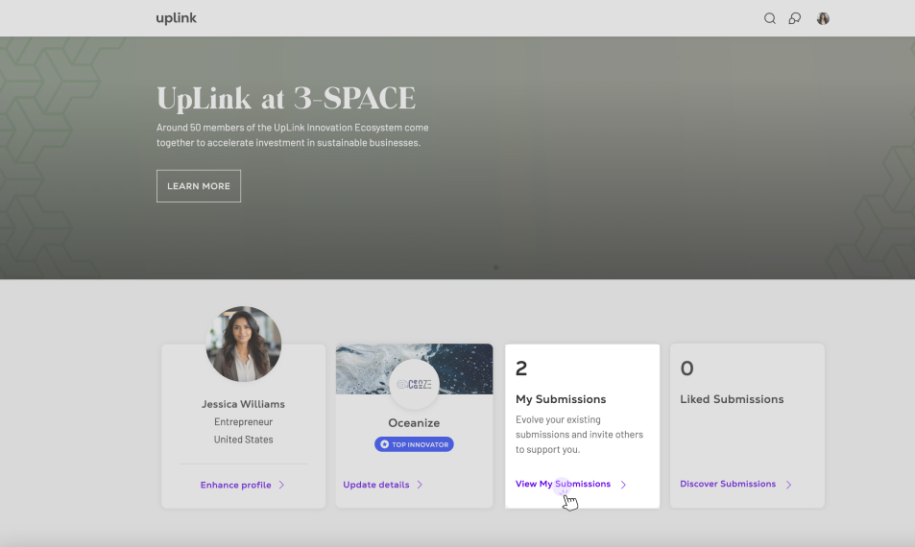
Task: Open the search icon in header
Action: pyautogui.click(x=769, y=18)
